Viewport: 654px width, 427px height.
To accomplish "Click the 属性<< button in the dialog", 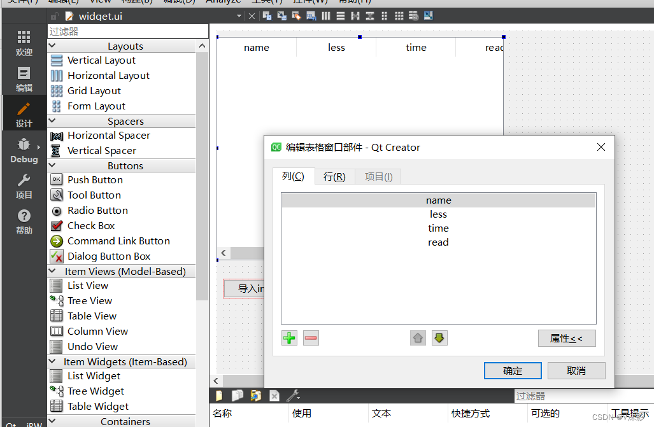I will [566, 338].
